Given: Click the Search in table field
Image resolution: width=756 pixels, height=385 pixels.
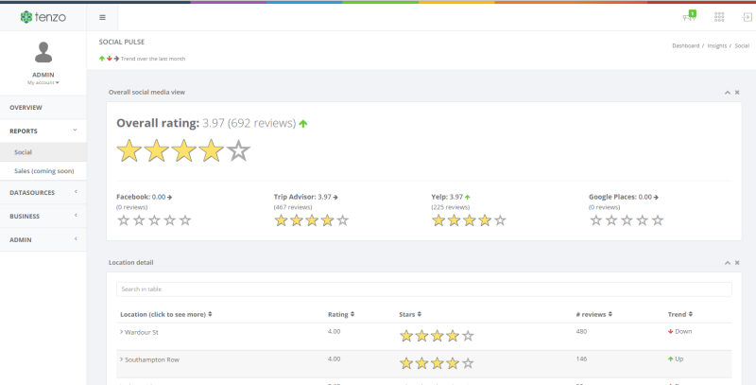Looking at the screenshot, I should [423, 289].
